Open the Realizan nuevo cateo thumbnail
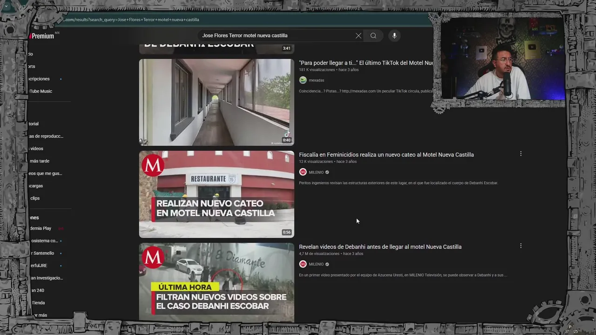This screenshot has height=335, width=596. pyautogui.click(x=217, y=194)
